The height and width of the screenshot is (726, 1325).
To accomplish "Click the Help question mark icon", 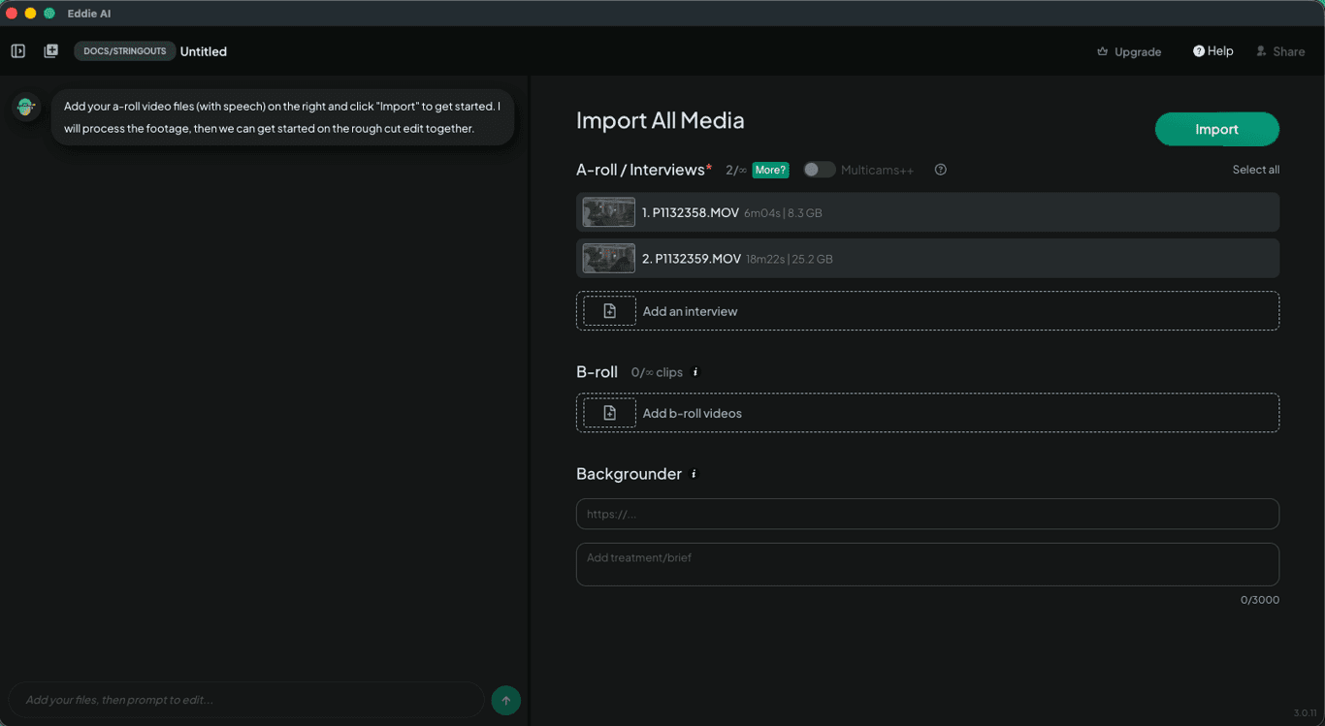I will (x=1199, y=51).
